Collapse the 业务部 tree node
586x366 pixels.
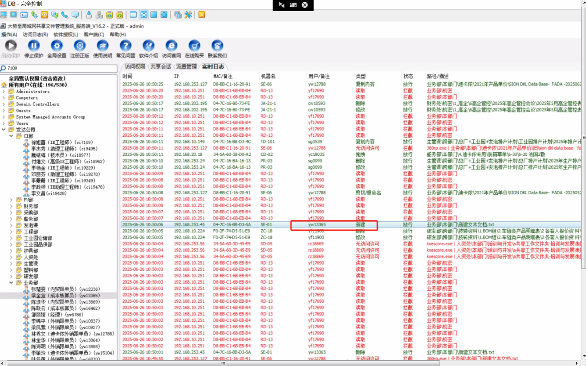click(12, 283)
